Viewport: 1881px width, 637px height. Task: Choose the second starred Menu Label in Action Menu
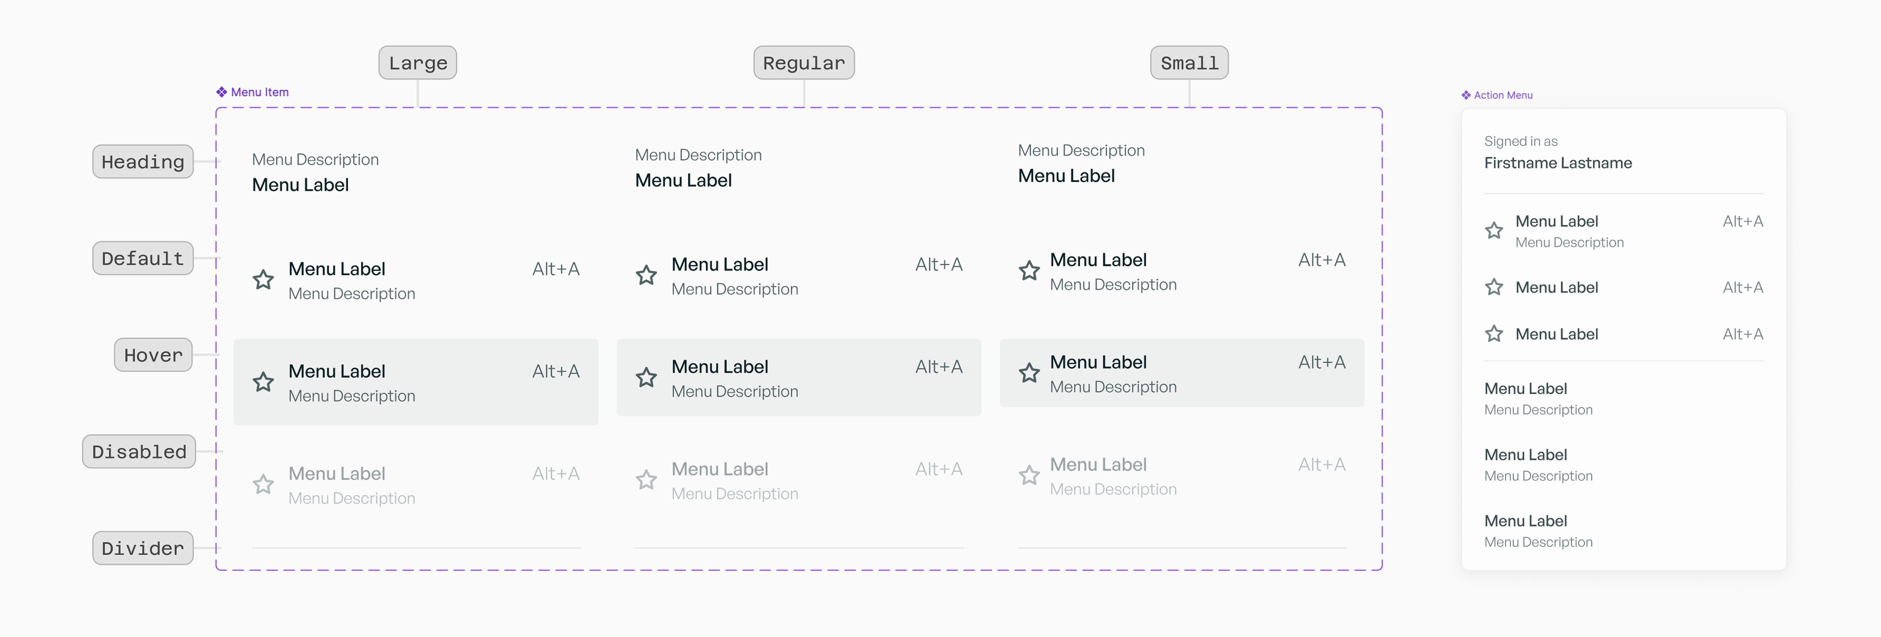(x=1556, y=288)
